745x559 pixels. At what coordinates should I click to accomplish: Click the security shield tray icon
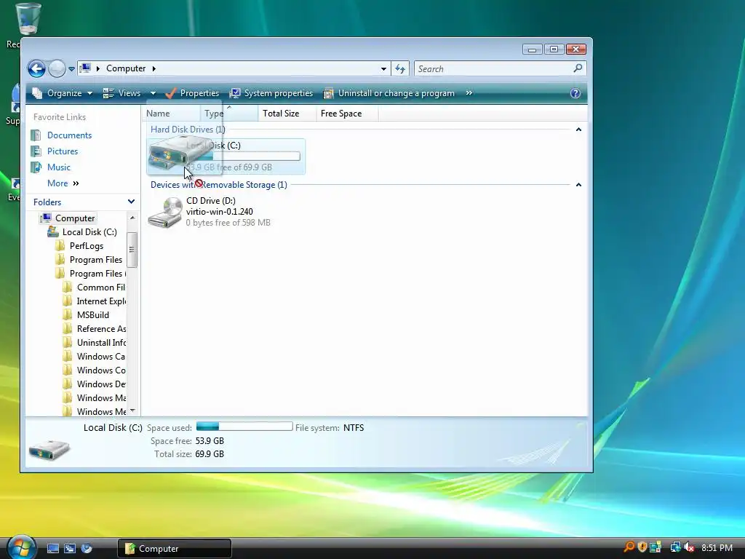642,547
